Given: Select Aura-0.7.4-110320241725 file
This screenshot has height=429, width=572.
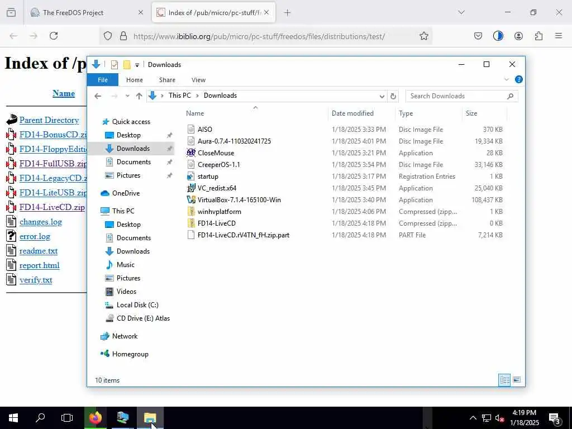Looking at the screenshot, I should point(234,141).
